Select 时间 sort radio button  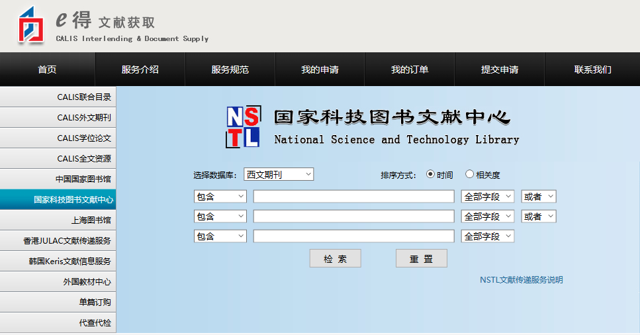430,174
